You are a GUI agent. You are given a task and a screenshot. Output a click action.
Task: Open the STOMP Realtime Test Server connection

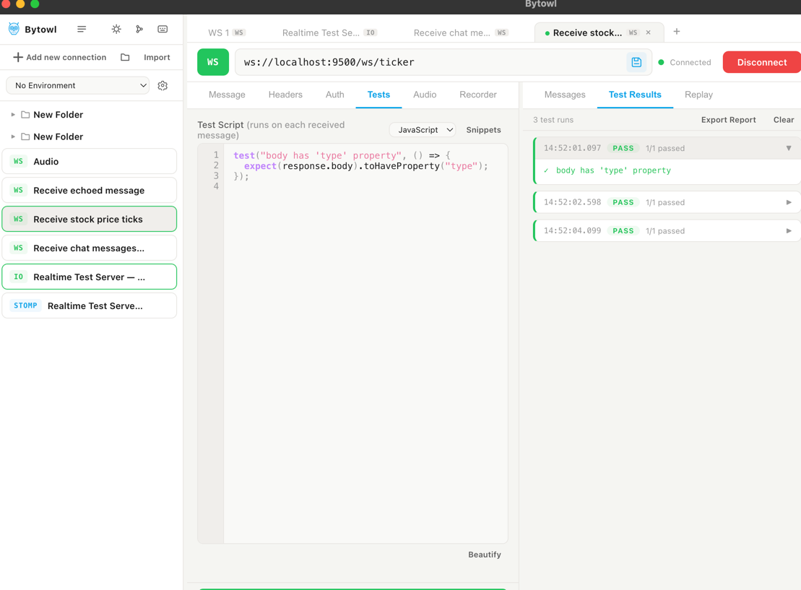click(90, 305)
